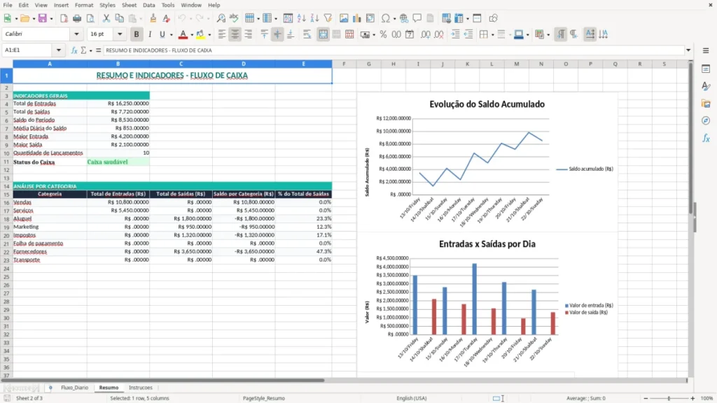Viewport: 717px width, 403px height.
Task: Open the Font Name dropdown arrow
Action: (76, 34)
